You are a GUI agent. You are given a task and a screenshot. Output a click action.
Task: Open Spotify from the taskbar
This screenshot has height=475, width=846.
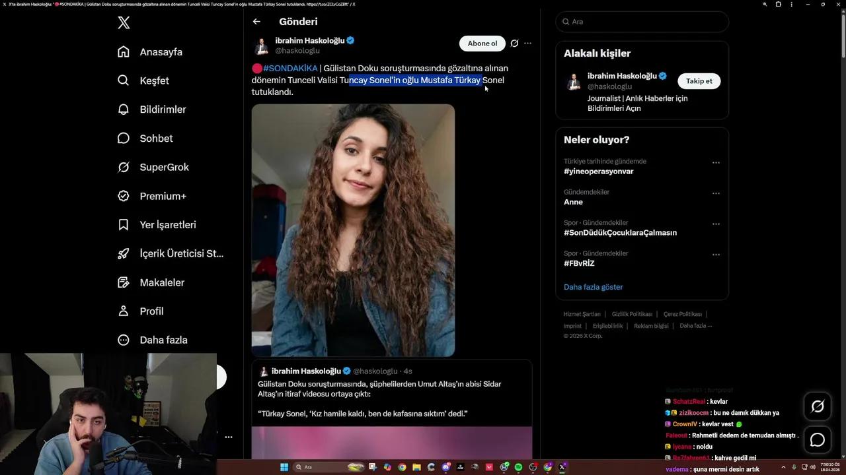coord(518,467)
